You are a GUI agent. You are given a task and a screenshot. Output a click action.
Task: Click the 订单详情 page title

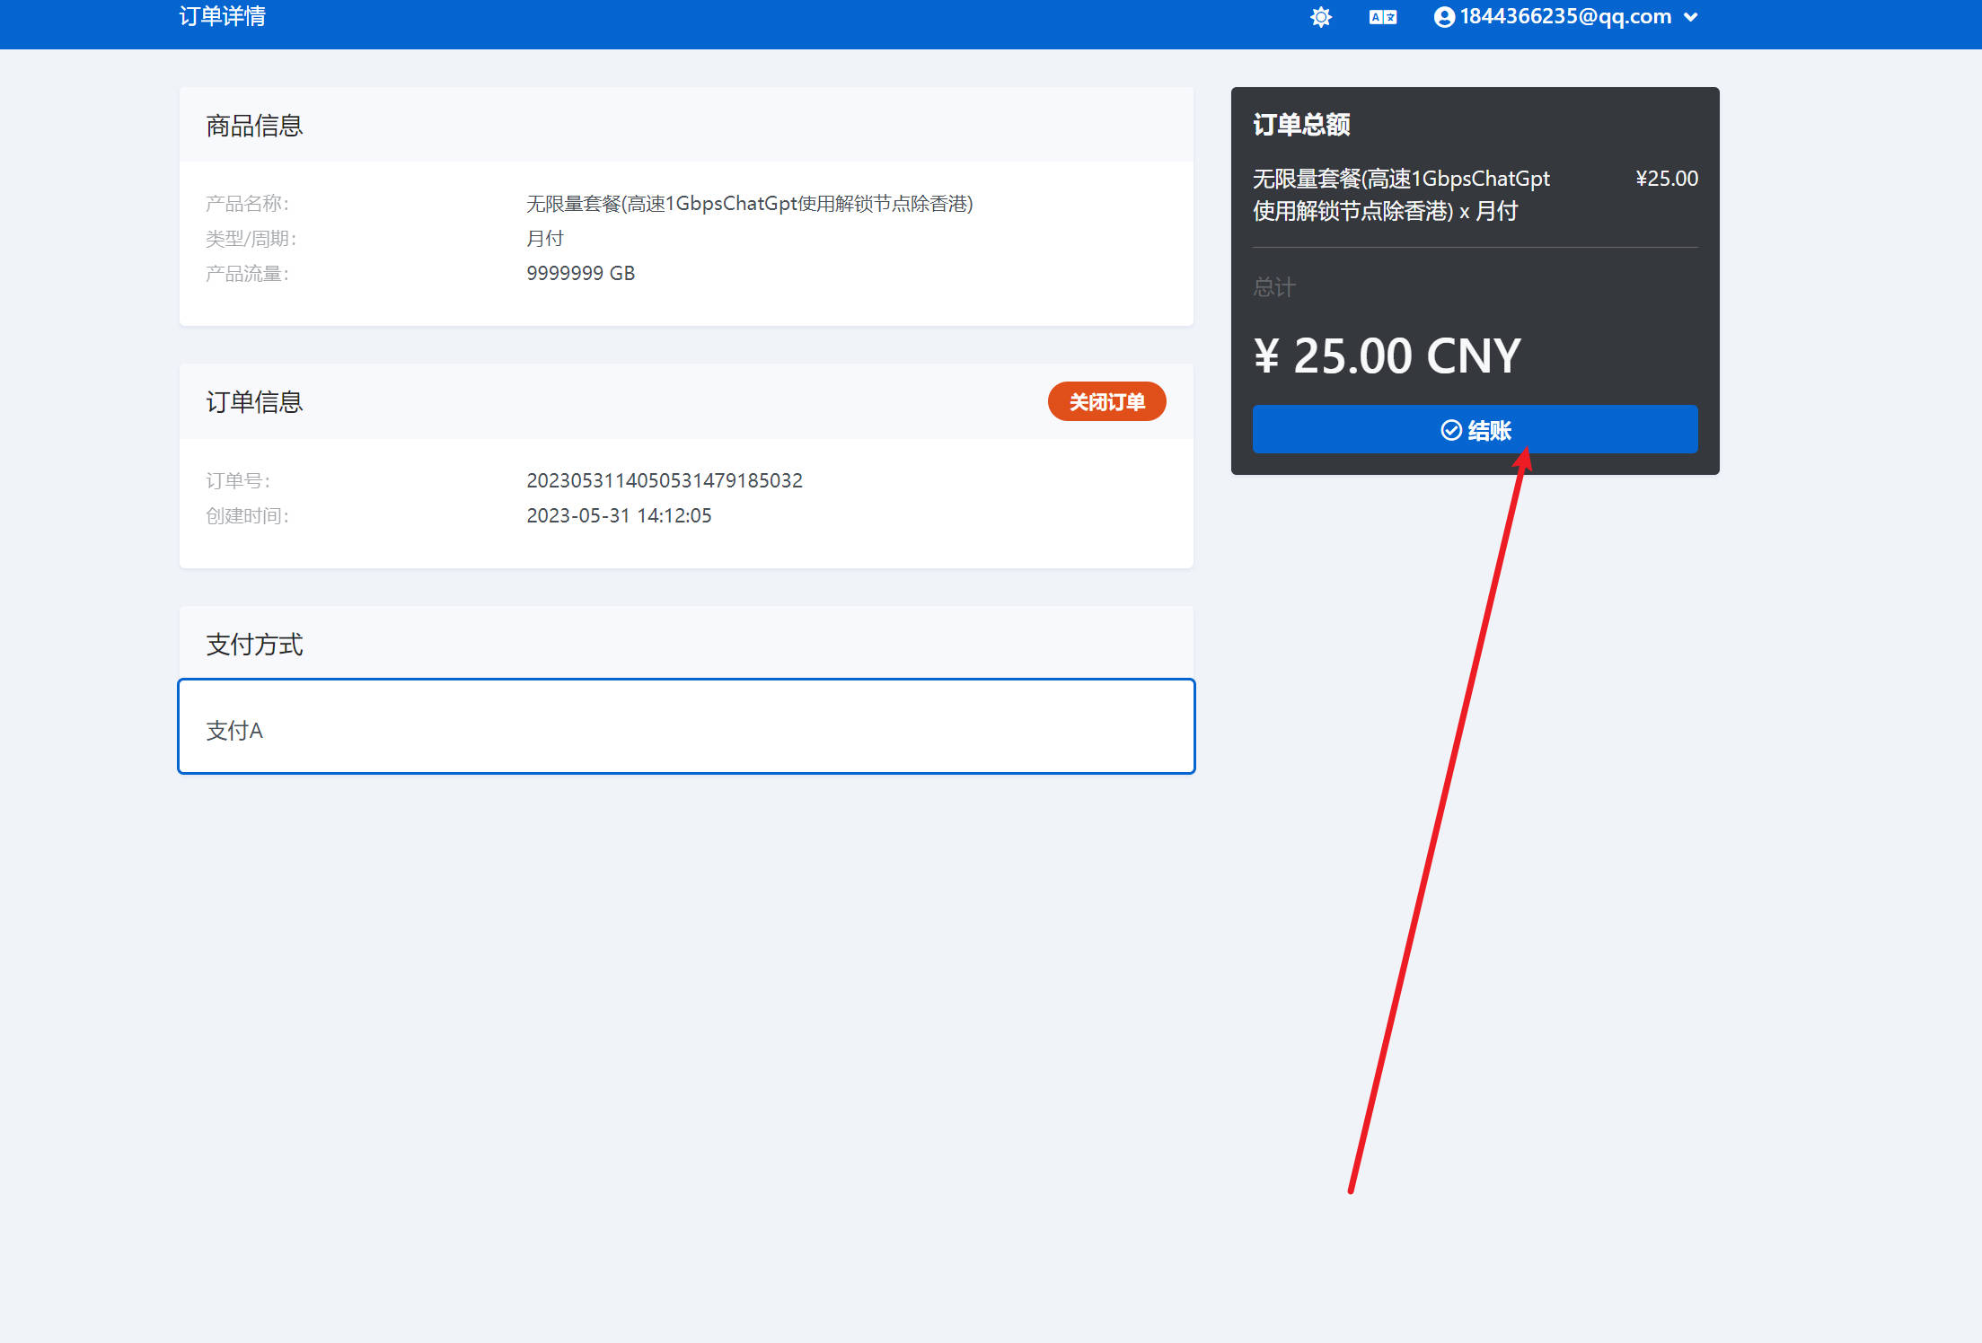222,17
